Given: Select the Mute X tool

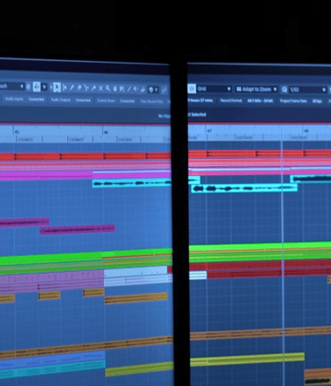Looking at the screenshot, I should tap(101, 88).
